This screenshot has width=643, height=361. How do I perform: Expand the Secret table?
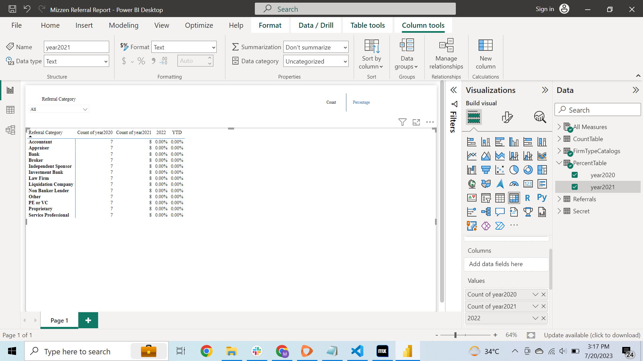pyautogui.click(x=559, y=211)
